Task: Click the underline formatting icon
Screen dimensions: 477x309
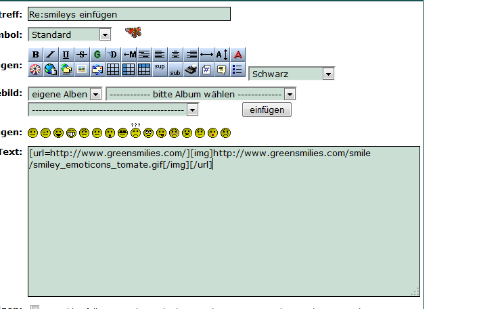Action: (66, 55)
